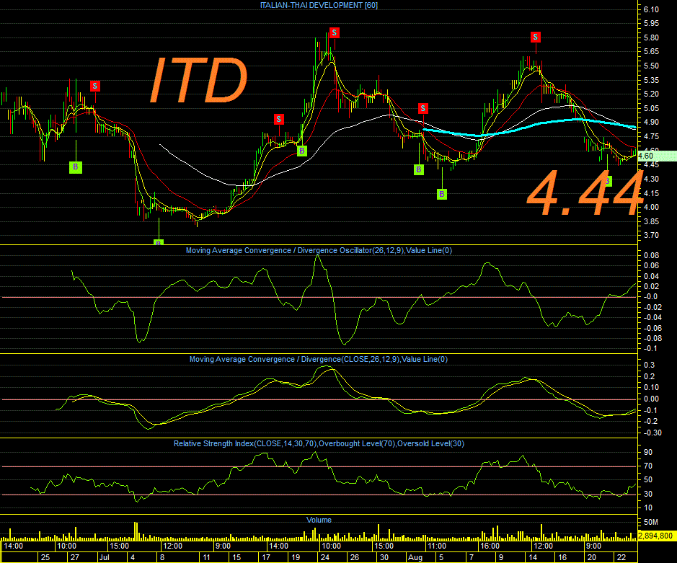This screenshot has width=677, height=563.
Task: Select the 6.10 price axis label
Action: (x=651, y=9)
